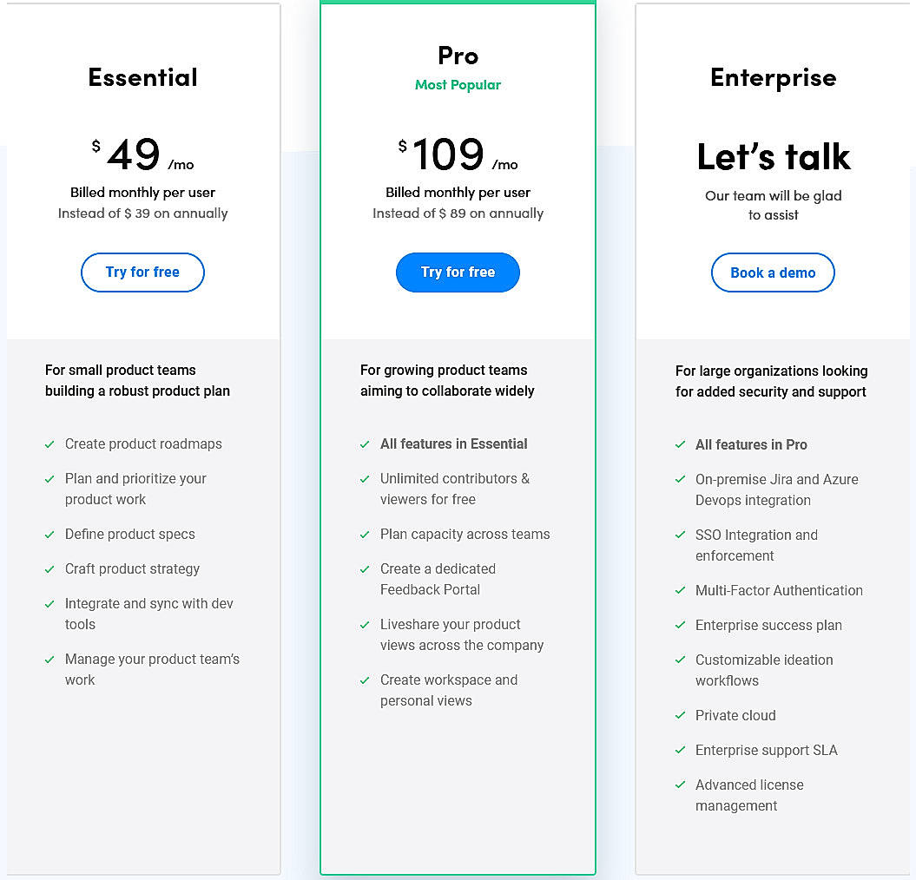Click Book a demo in the Enterprise column
Screen dimensions: 916x880
(x=773, y=273)
